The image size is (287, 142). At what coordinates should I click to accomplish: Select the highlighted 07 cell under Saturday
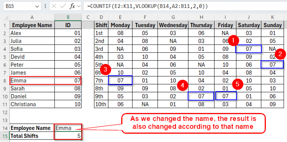[x=249, y=49]
